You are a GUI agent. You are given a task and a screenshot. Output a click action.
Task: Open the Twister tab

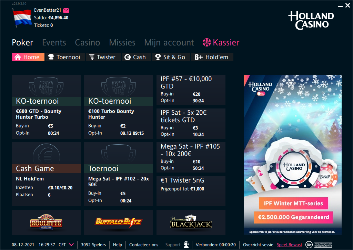[x=102, y=57]
